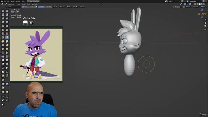
Task: Open the editor type dropdown
Action: pyautogui.click(x=2, y=4)
